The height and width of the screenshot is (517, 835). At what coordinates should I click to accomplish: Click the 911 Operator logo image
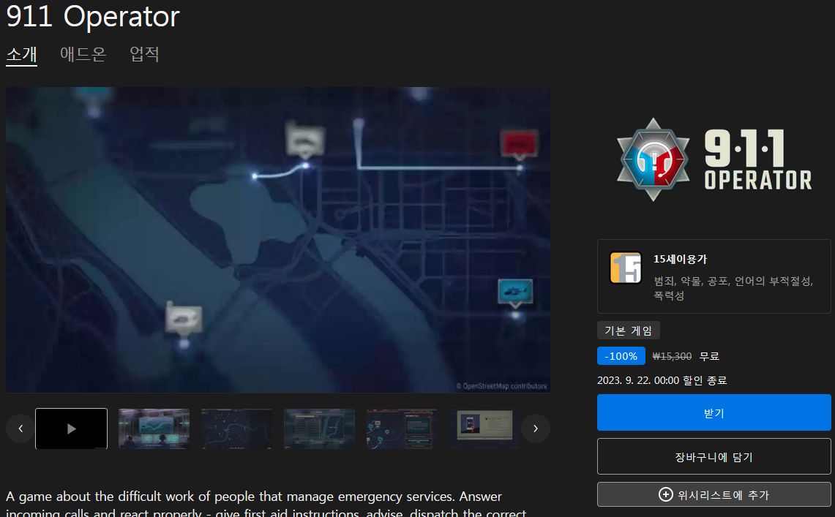[714, 159]
